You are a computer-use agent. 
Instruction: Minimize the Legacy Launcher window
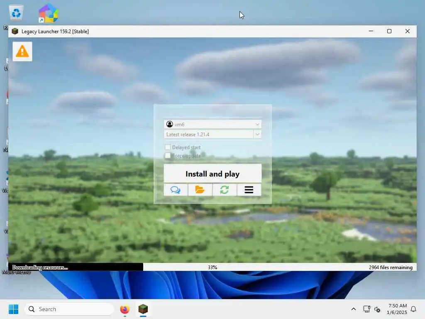click(x=371, y=31)
